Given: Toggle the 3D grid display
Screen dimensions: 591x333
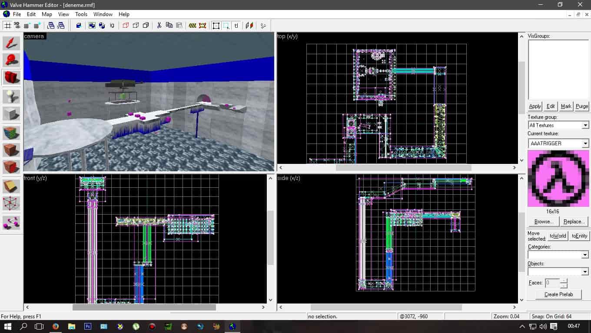Looking at the screenshot, I should click(x=17, y=26).
